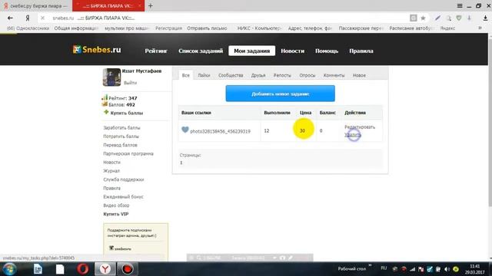Open Правила in the top menu
This screenshot has width=492, height=276.
361,51
